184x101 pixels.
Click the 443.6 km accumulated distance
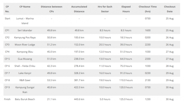click(x=79, y=99)
